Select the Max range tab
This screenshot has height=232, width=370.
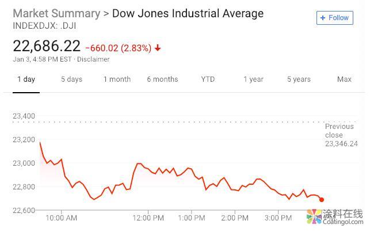click(x=344, y=79)
